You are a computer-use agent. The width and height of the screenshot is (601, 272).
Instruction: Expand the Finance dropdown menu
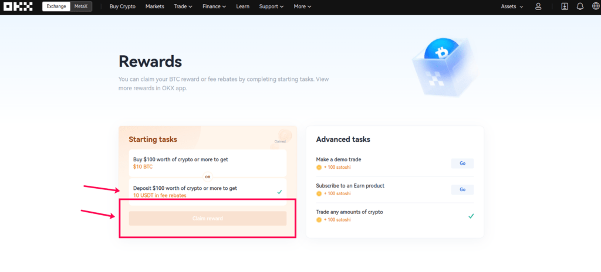(214, 6)
